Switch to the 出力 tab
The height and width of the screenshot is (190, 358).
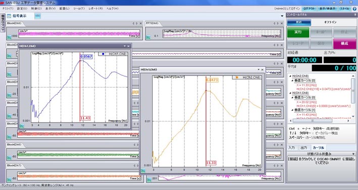(303, 148)
